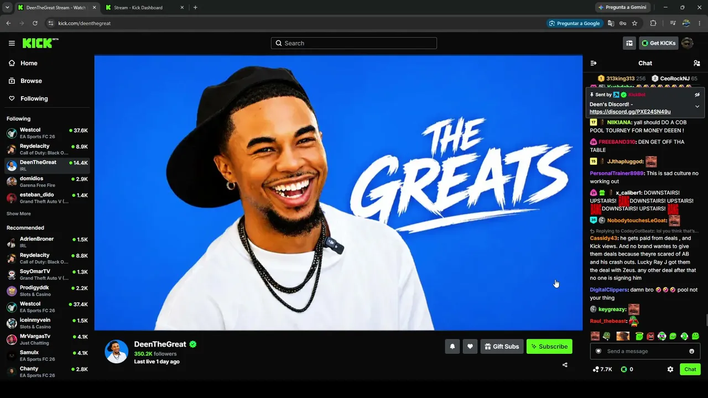Insert the angry red emote
This screenshot has width=708, height=398.
[650, 336]
